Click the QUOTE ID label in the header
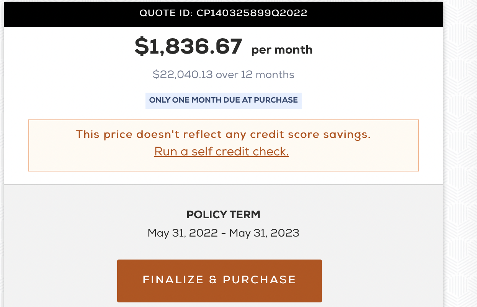Image resolution: width=477 pixels, height=307 pixels. [x=165, y=13]
